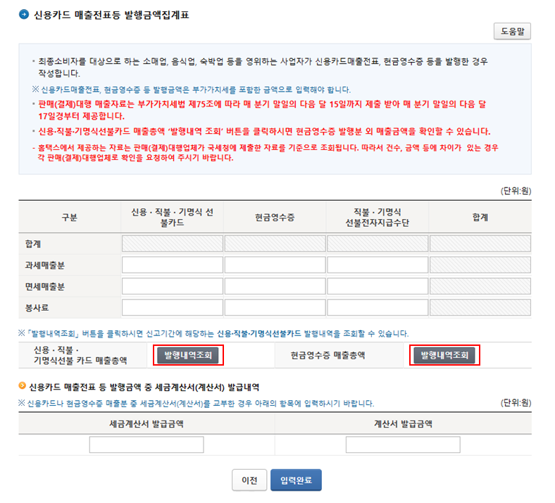Click the 계산서 발급금액 input box

403,445
